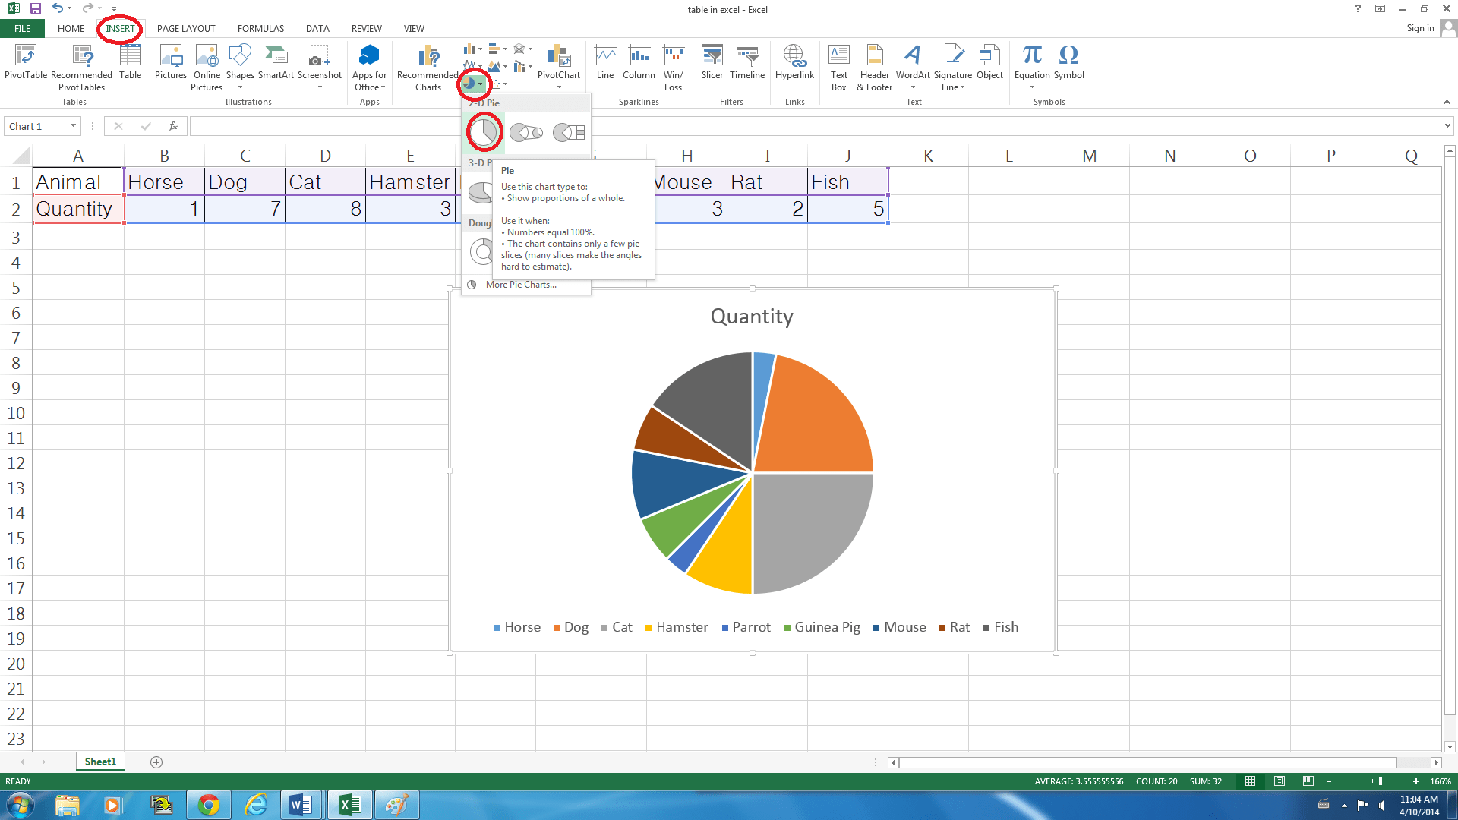Insert an Equation symbol

pyautogui.click(x=1031, y=57)
